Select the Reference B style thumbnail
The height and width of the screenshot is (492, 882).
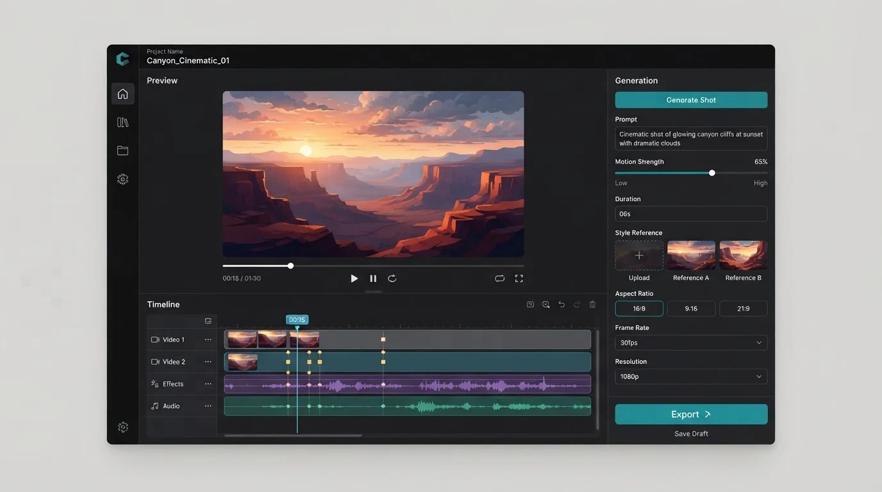744,256
